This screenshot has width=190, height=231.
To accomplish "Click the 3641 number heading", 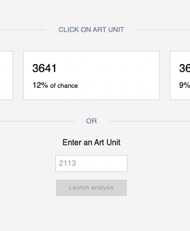I will [44, 68].
